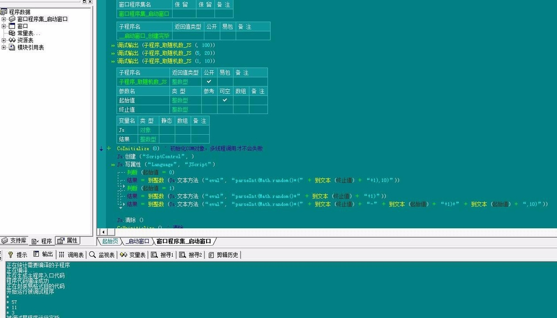This screenshot has width=557, height=318.
Task: Expand the 资源表 tree node
Action: (4, 40)
